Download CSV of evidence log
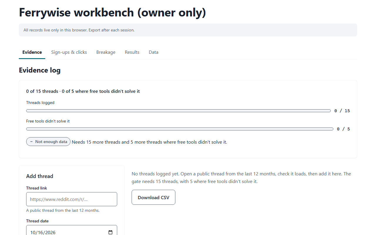Viewport: 376px width, 235px height. pyautogui.click(x=153, y=197)
